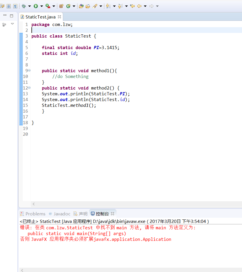Click the green Run button

pos(36,6)
